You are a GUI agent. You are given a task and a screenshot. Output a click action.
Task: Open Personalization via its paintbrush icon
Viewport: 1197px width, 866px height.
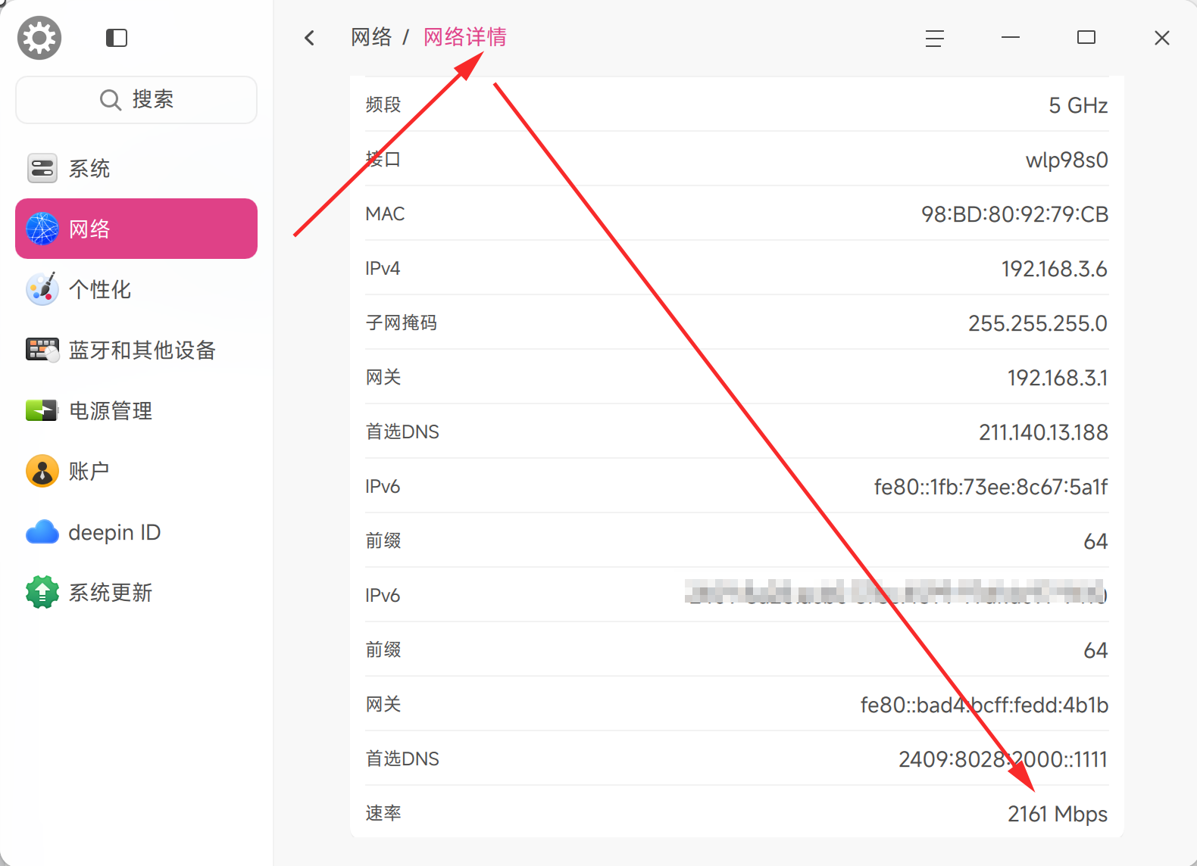(42, 289)
